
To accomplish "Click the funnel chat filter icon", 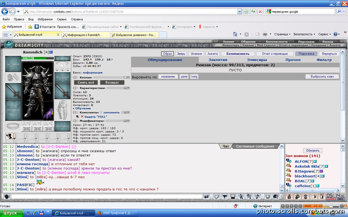I will 225,196.
